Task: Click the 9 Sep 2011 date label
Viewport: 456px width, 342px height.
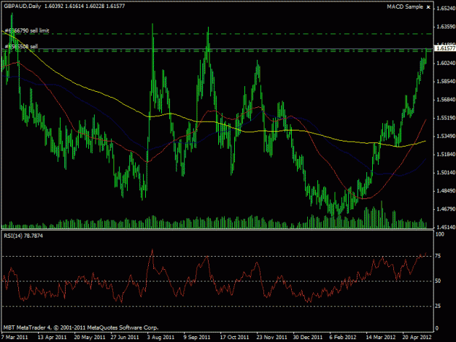Action: pyautogui.click(x=197, y=338)
